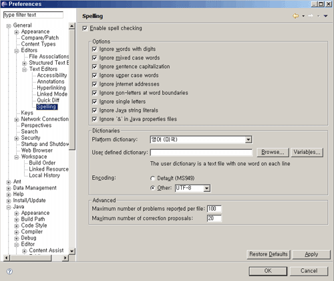This screenshot has height=281, width=334.
Task: Select Hyperlinking in the tree
Action: tap(51, 88)
